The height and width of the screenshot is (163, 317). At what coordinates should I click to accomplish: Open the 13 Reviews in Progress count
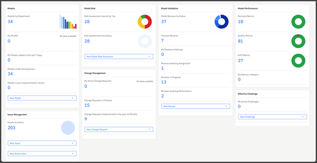[164, 82]
